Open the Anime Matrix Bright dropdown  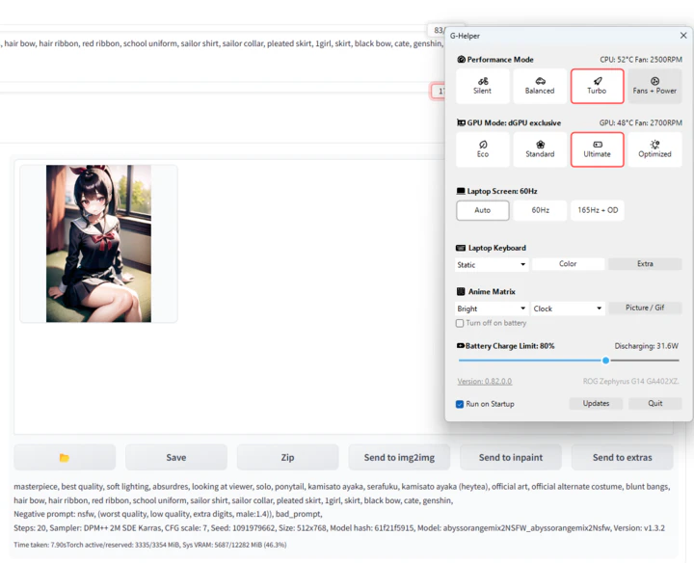pos(492,308)
